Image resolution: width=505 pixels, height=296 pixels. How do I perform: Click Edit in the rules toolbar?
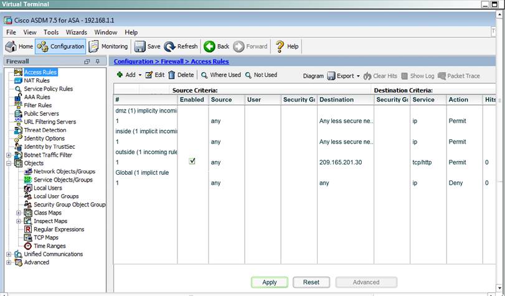155,75
